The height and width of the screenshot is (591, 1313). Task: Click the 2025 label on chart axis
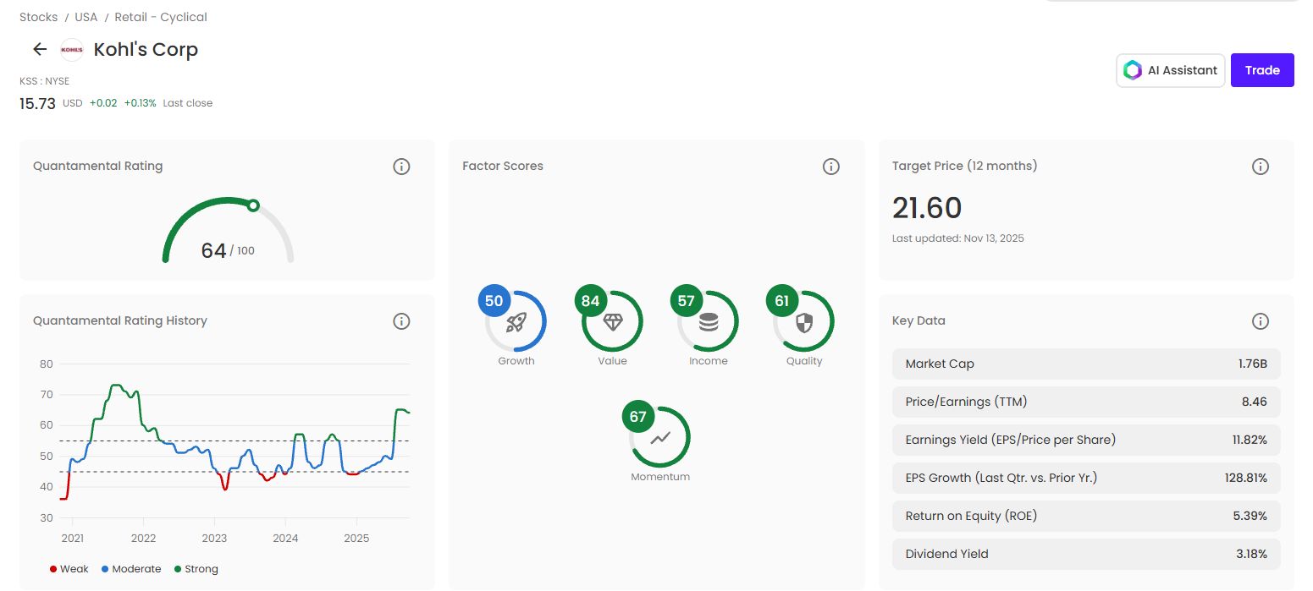[x=356, y=538]
